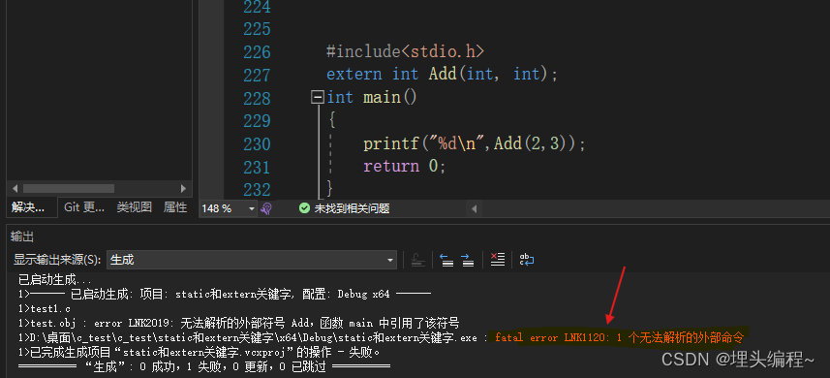
Task: Click the purple IntelliCode icon beside zoom
Action: click(266, 208)
